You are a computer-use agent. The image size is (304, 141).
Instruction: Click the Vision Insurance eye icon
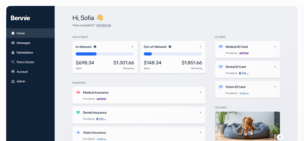coord(78,133)
